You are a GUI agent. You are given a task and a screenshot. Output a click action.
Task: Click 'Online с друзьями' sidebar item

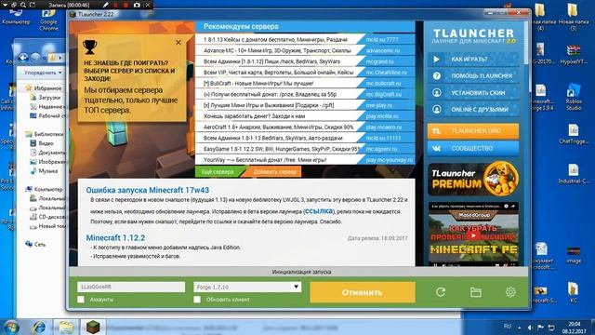473,110
